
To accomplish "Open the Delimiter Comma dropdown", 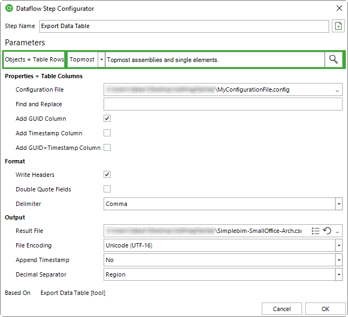I will (x=339, y=204).
